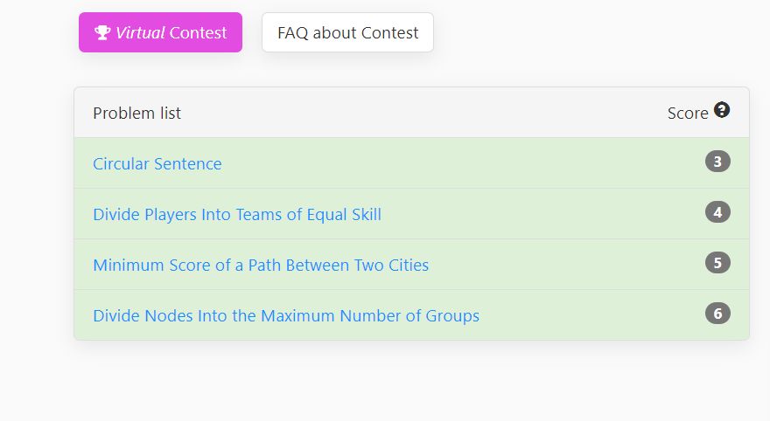Click the score badge showing 6

(x=717, y=314)
